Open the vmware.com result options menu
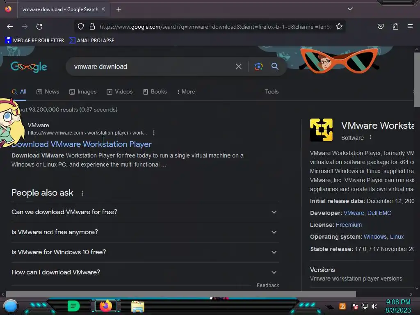Viewport: 420px width, 315px height. click(154, 133)
